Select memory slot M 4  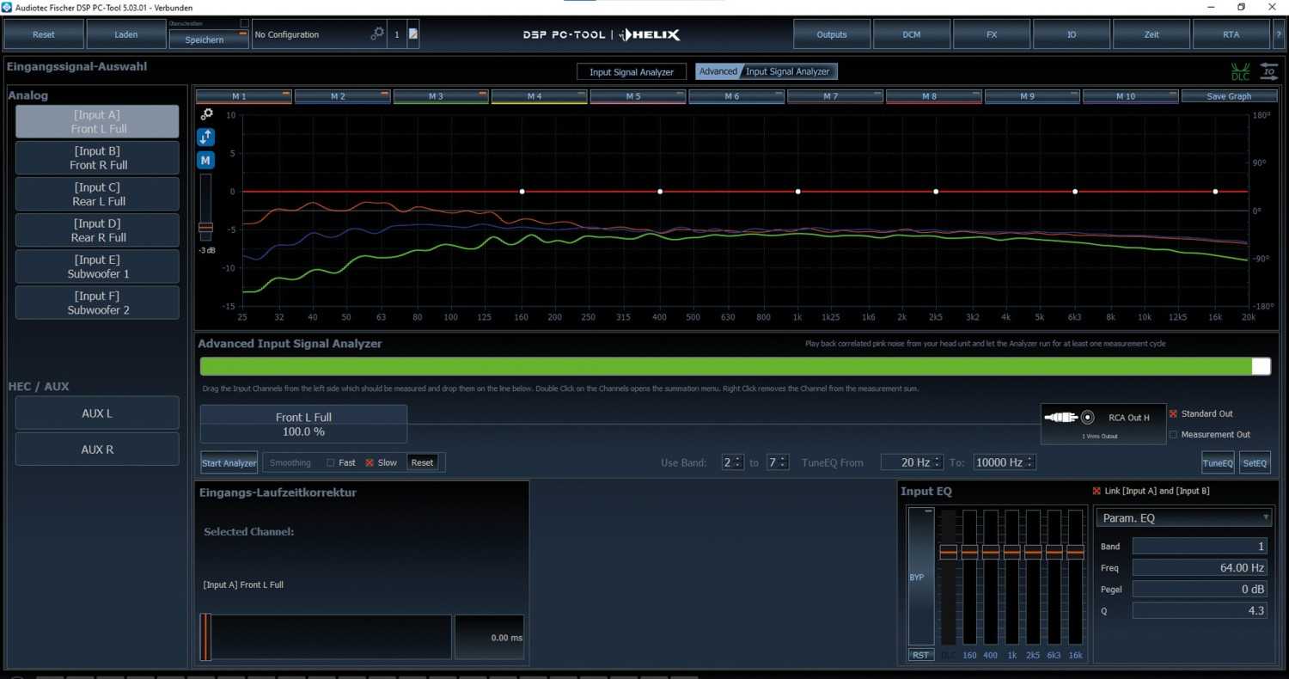[x=540, y=96]
